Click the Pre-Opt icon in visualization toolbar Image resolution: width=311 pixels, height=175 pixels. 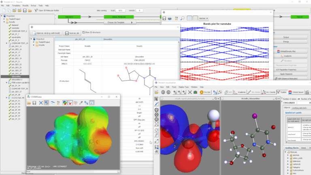[x=204, y=92]
